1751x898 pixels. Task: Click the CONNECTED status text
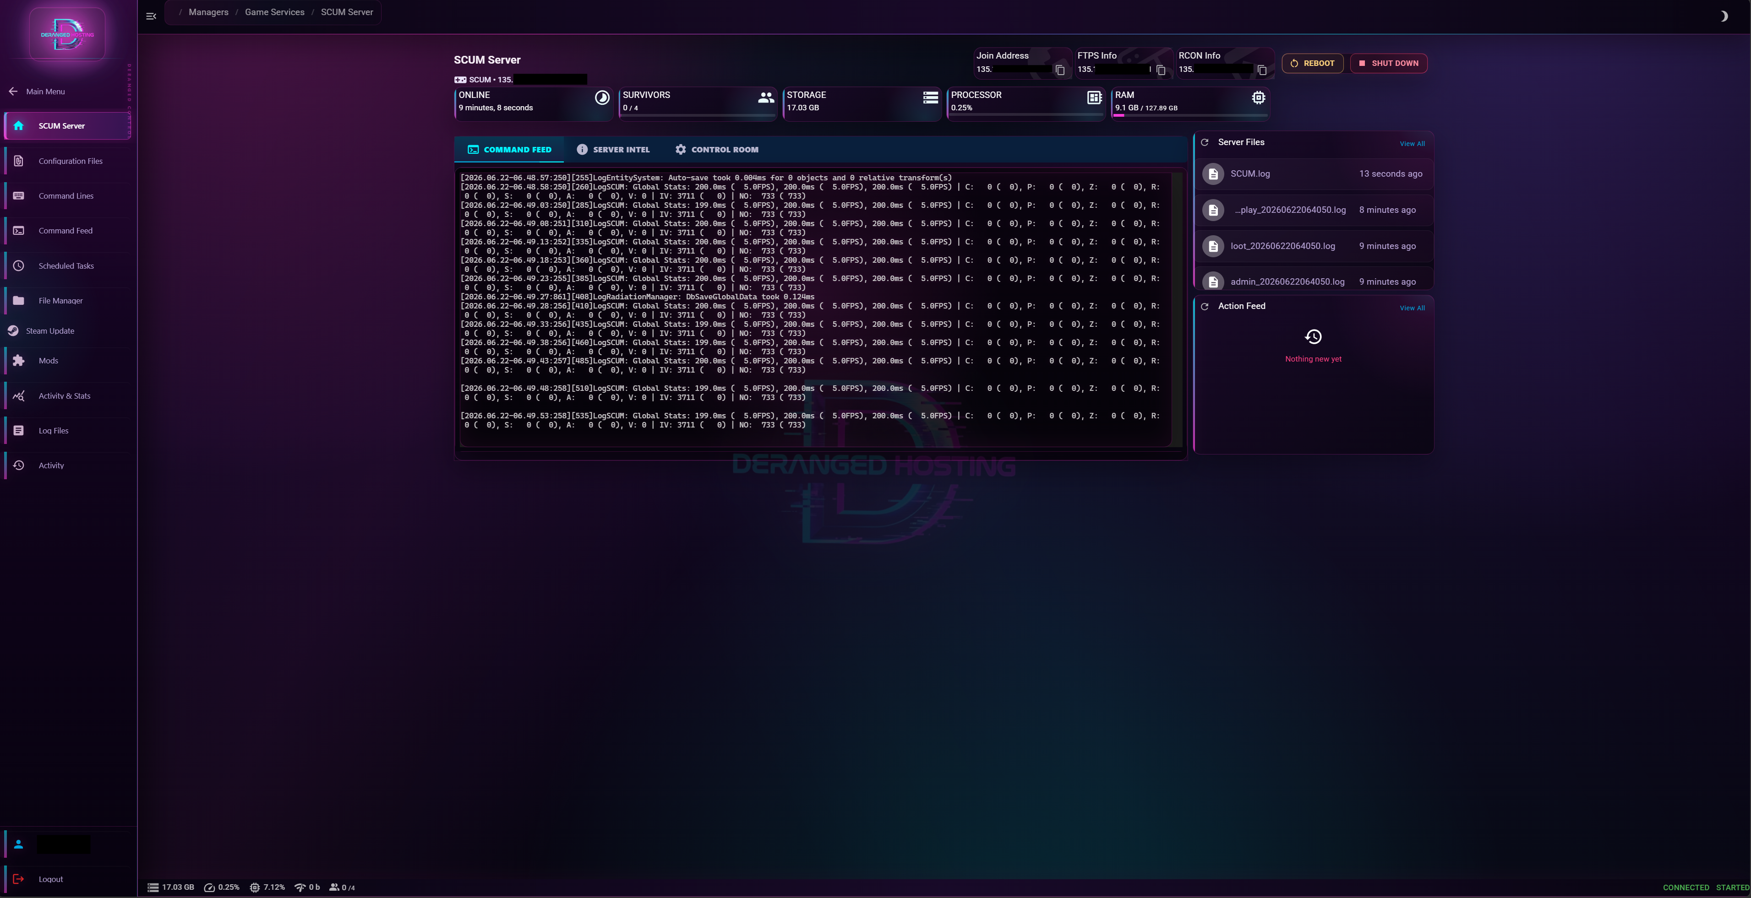1686,888
